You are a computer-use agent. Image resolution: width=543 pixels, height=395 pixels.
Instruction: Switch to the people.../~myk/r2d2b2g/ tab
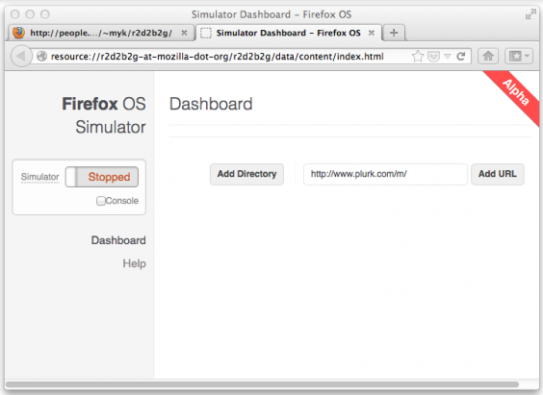click(x=101, y=33)
